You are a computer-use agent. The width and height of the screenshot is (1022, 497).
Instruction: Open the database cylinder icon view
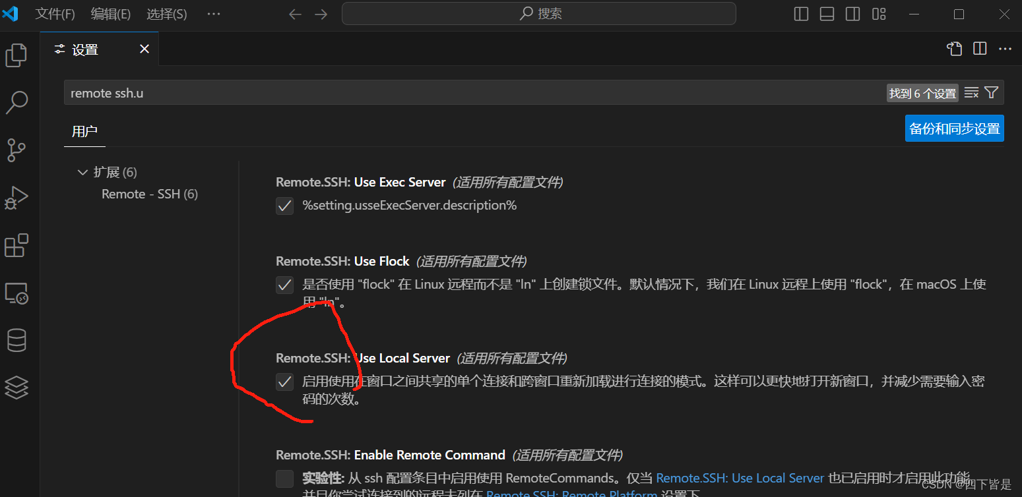click(x=16, y=341)
